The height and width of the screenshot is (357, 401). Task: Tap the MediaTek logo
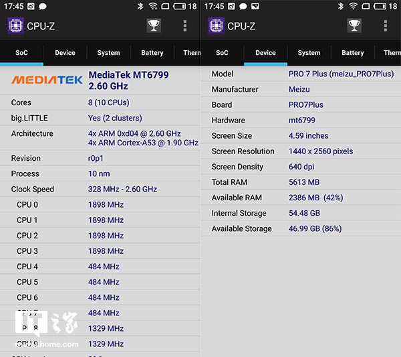[47, 80]
